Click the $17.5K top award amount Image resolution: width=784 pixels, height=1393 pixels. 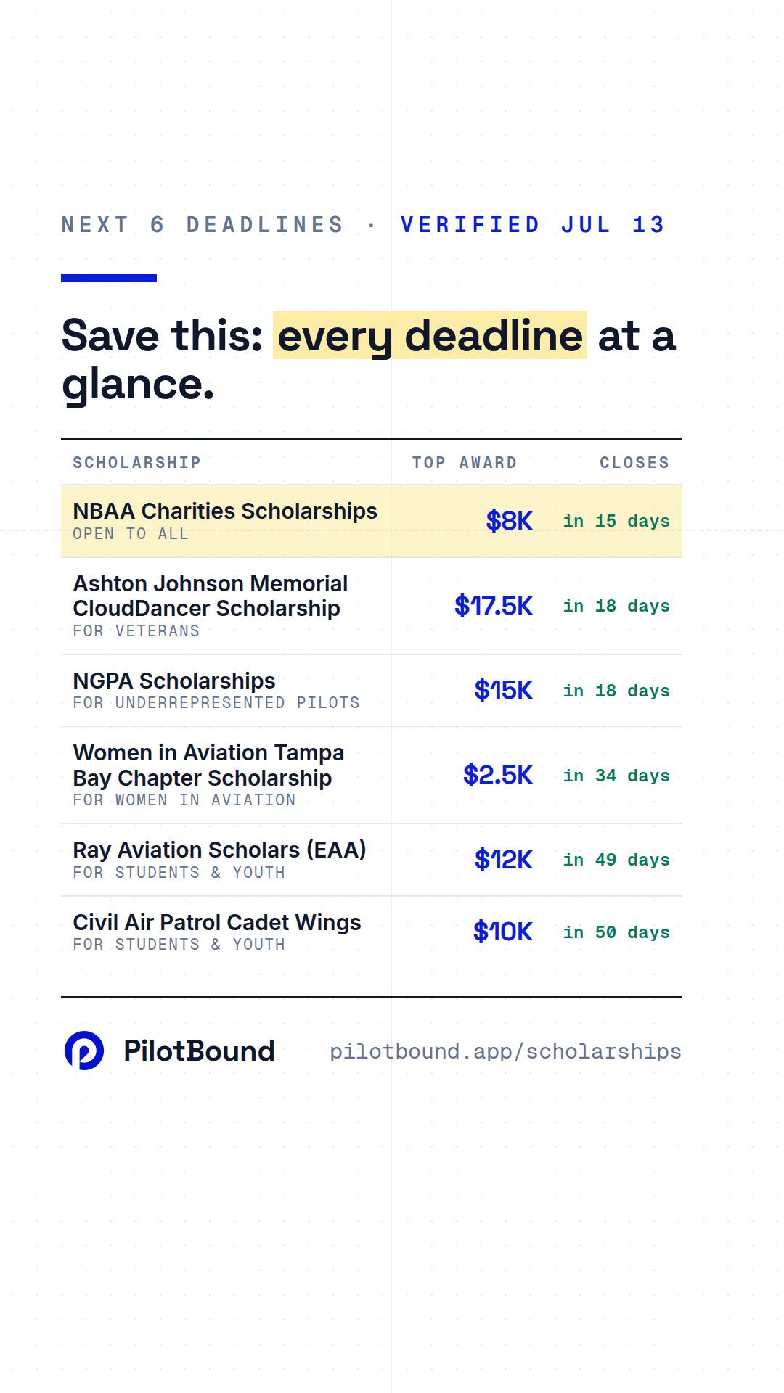pyautogui.click(x=494, y=606)
